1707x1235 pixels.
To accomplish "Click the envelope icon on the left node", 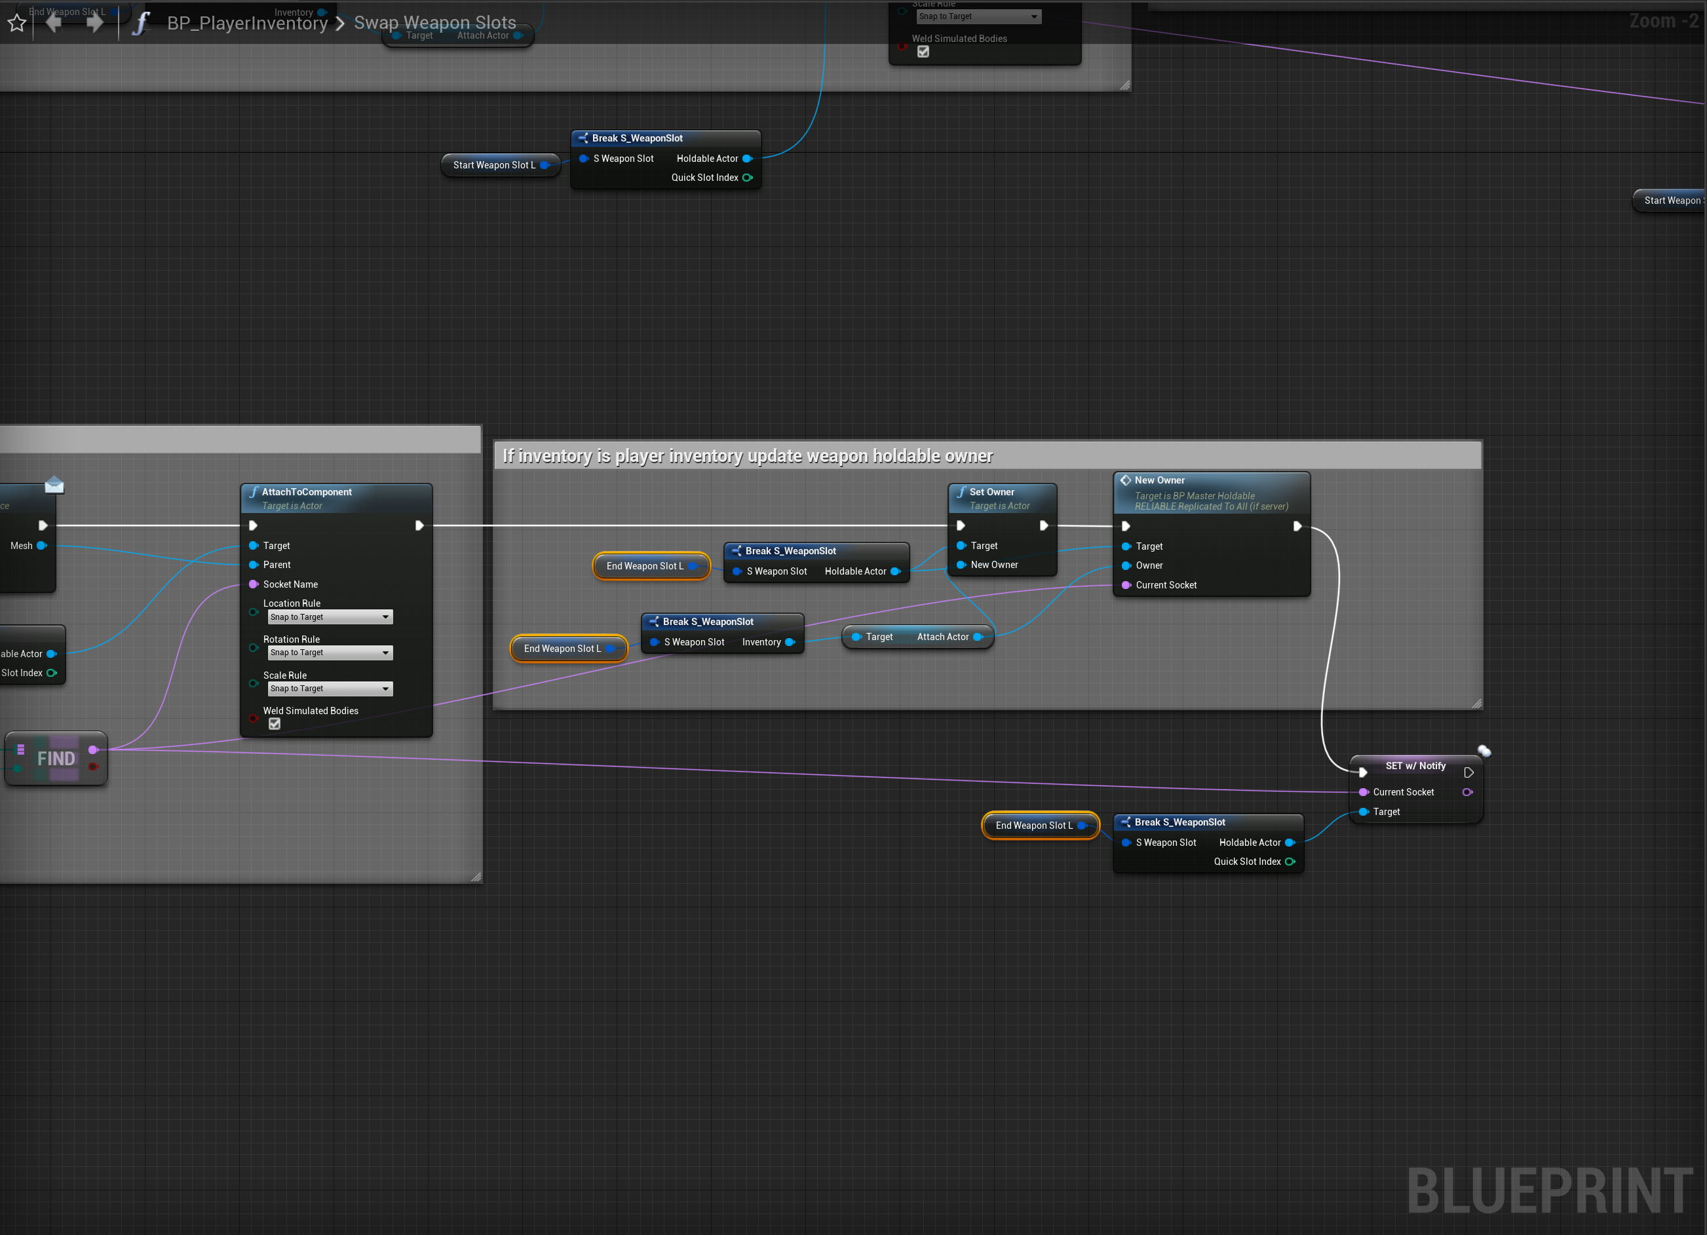I will (54, 485).
